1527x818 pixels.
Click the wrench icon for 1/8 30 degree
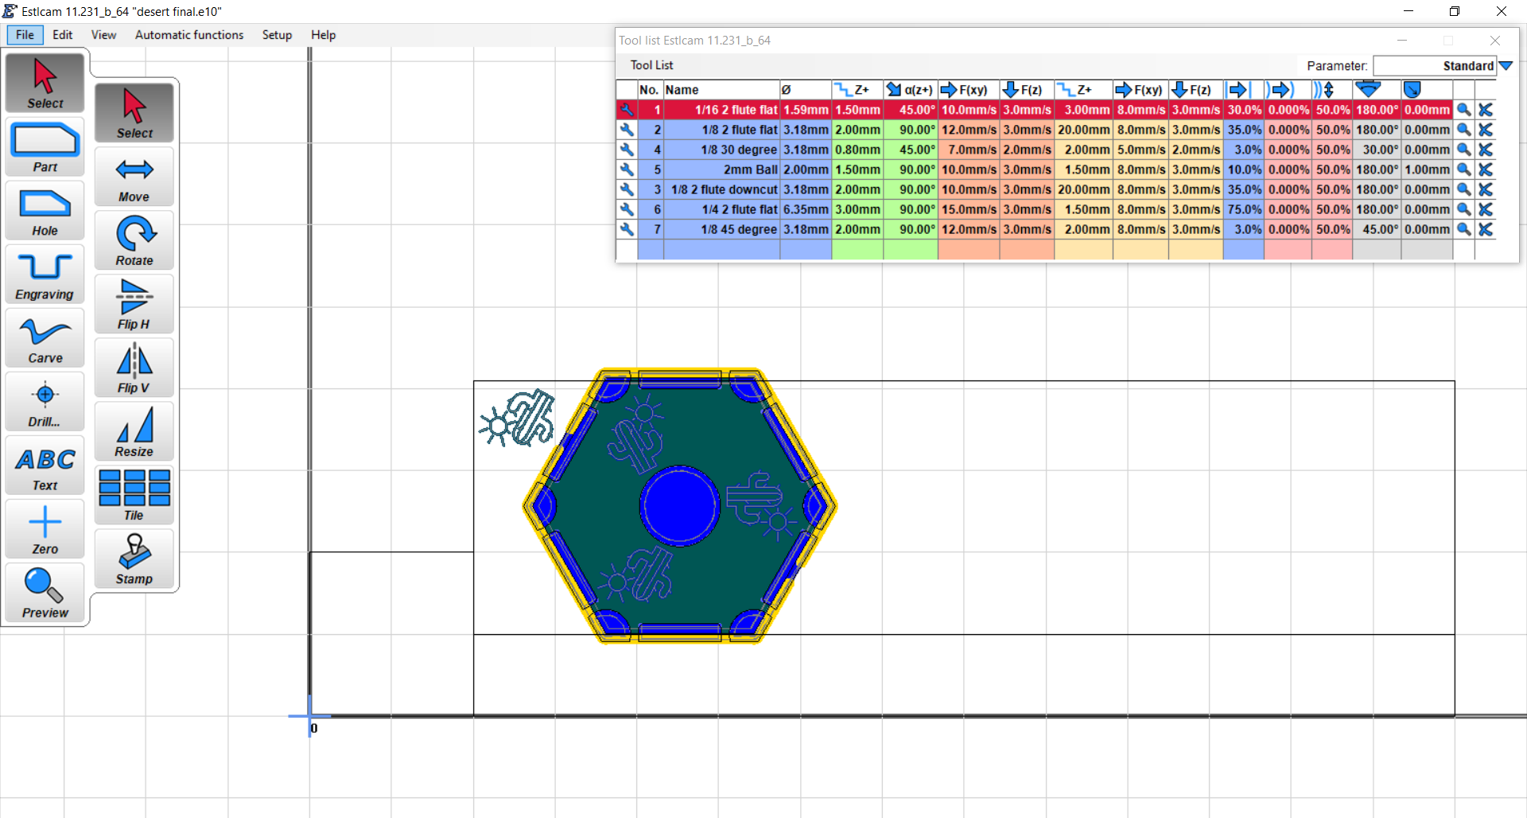pos(627,150)
